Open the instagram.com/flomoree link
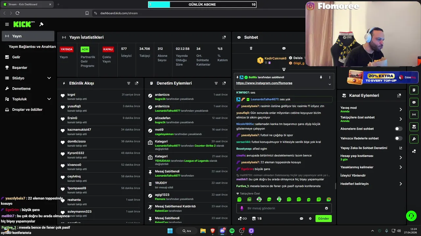421x236 pixels. pyautogui.click(x=264, y=83)
